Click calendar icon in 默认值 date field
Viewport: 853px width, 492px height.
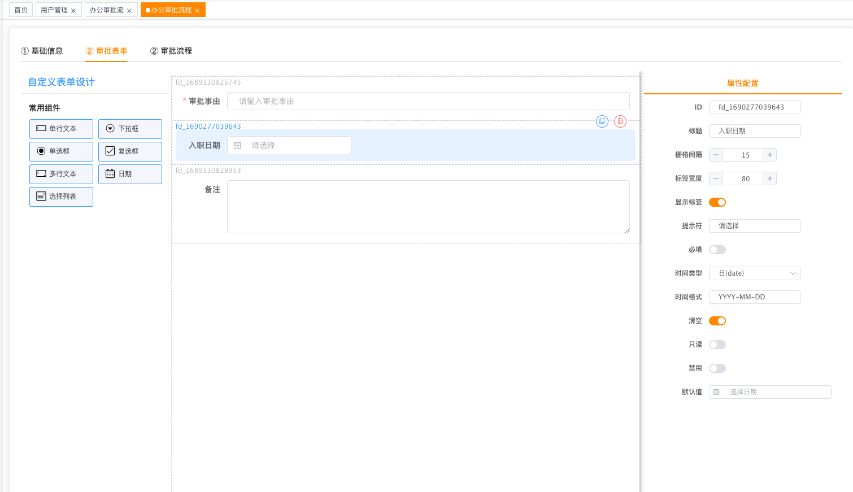pos(716,392)
